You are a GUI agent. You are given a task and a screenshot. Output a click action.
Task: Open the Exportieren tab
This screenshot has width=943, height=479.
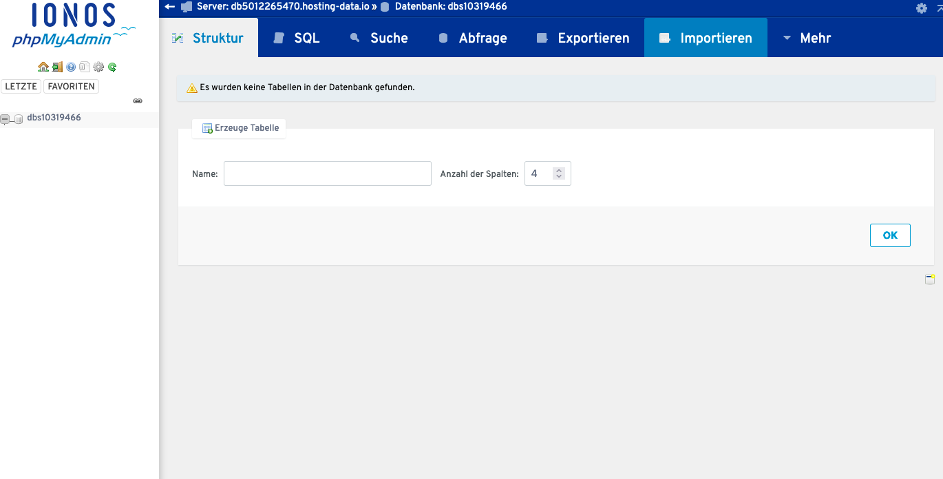583,38
